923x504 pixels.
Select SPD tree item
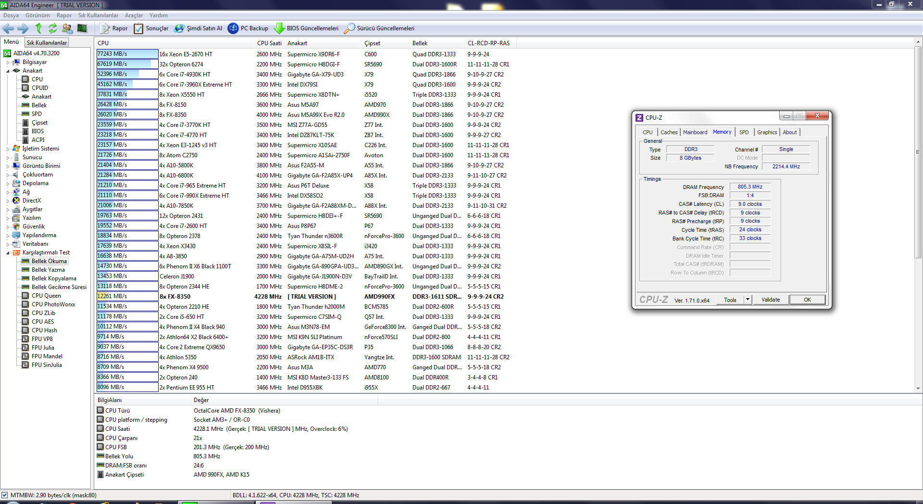click(x=37, y=114)
